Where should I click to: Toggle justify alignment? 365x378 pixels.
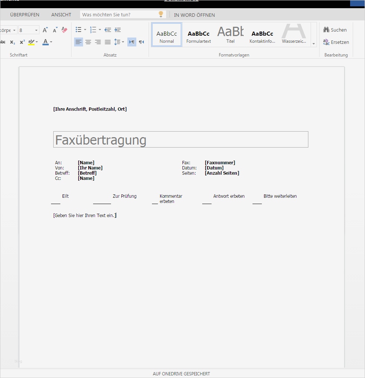pos(108,42)
